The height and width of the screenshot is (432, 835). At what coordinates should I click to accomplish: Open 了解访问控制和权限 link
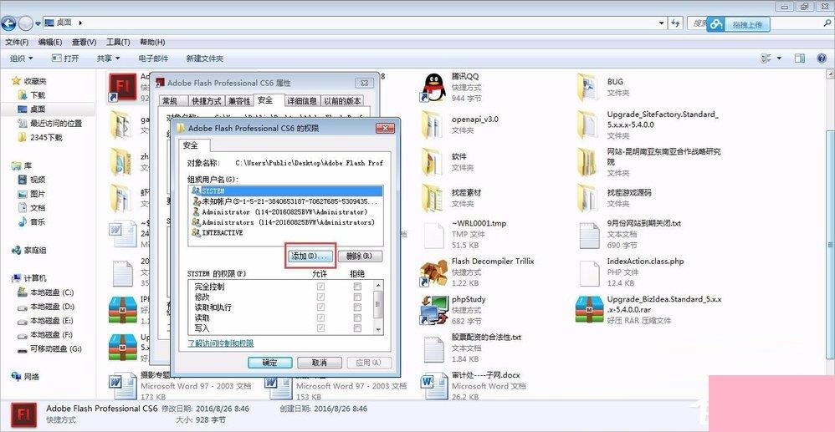pos(221,343)
